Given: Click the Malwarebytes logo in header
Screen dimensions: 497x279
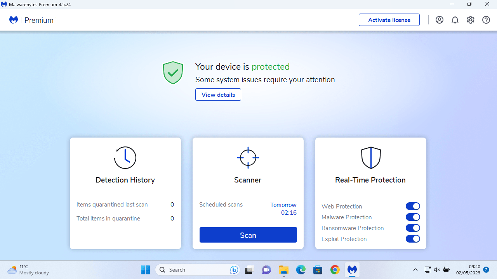Looking at the screenshot, I should (x=14, y=20).
